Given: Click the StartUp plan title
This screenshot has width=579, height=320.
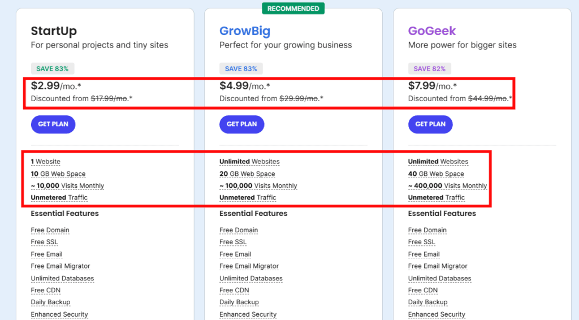Looking at the screenshot, I should click(x=54, y=31).
